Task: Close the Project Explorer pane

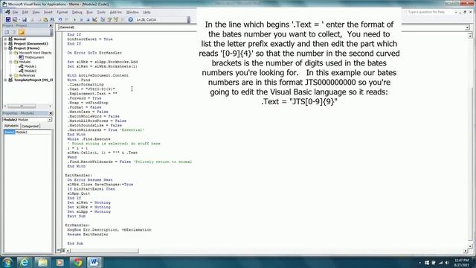Action: (51, 25)
